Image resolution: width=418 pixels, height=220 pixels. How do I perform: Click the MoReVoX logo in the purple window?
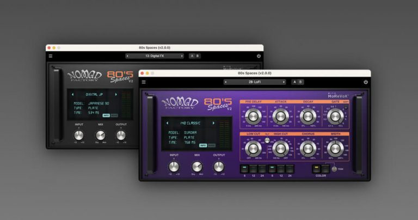(338, 95)
